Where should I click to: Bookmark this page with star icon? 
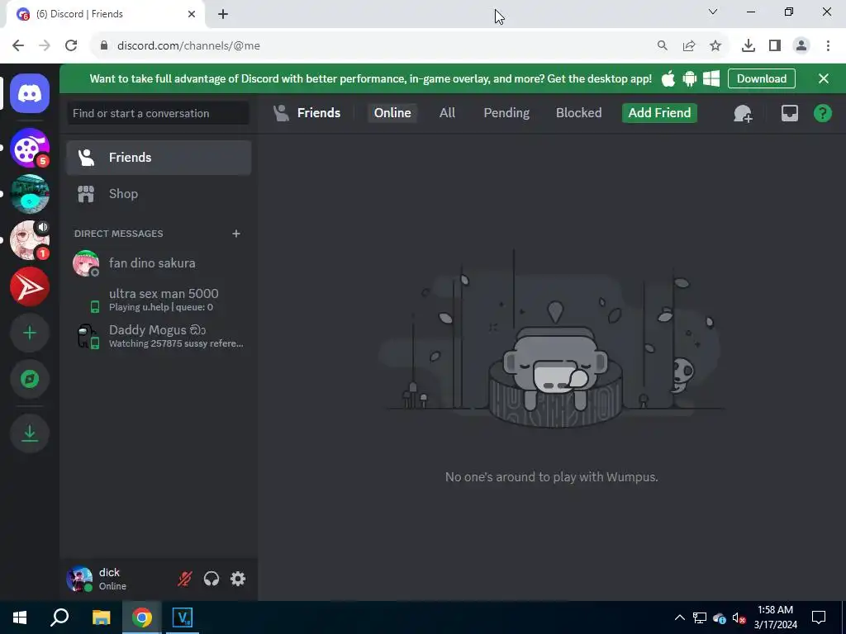pos(715,46)
